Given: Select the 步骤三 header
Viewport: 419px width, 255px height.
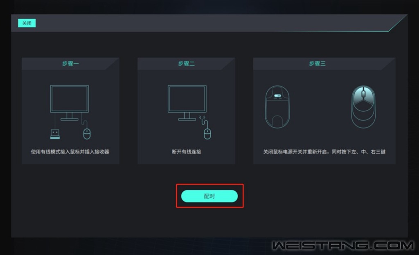Looking at the screenshot, I should (317, 63).
